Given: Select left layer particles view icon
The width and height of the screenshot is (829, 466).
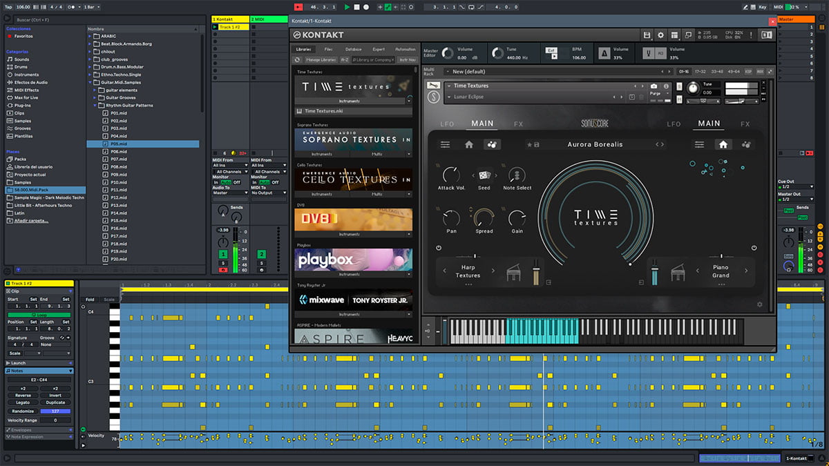Looking at the screenshot, I should (493, 144).
